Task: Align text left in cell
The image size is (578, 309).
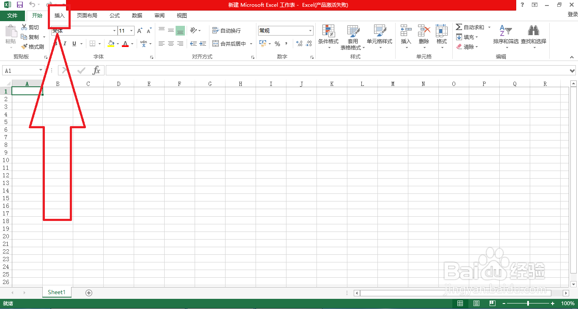Action: pyautogui.click(x=162, y=44)
